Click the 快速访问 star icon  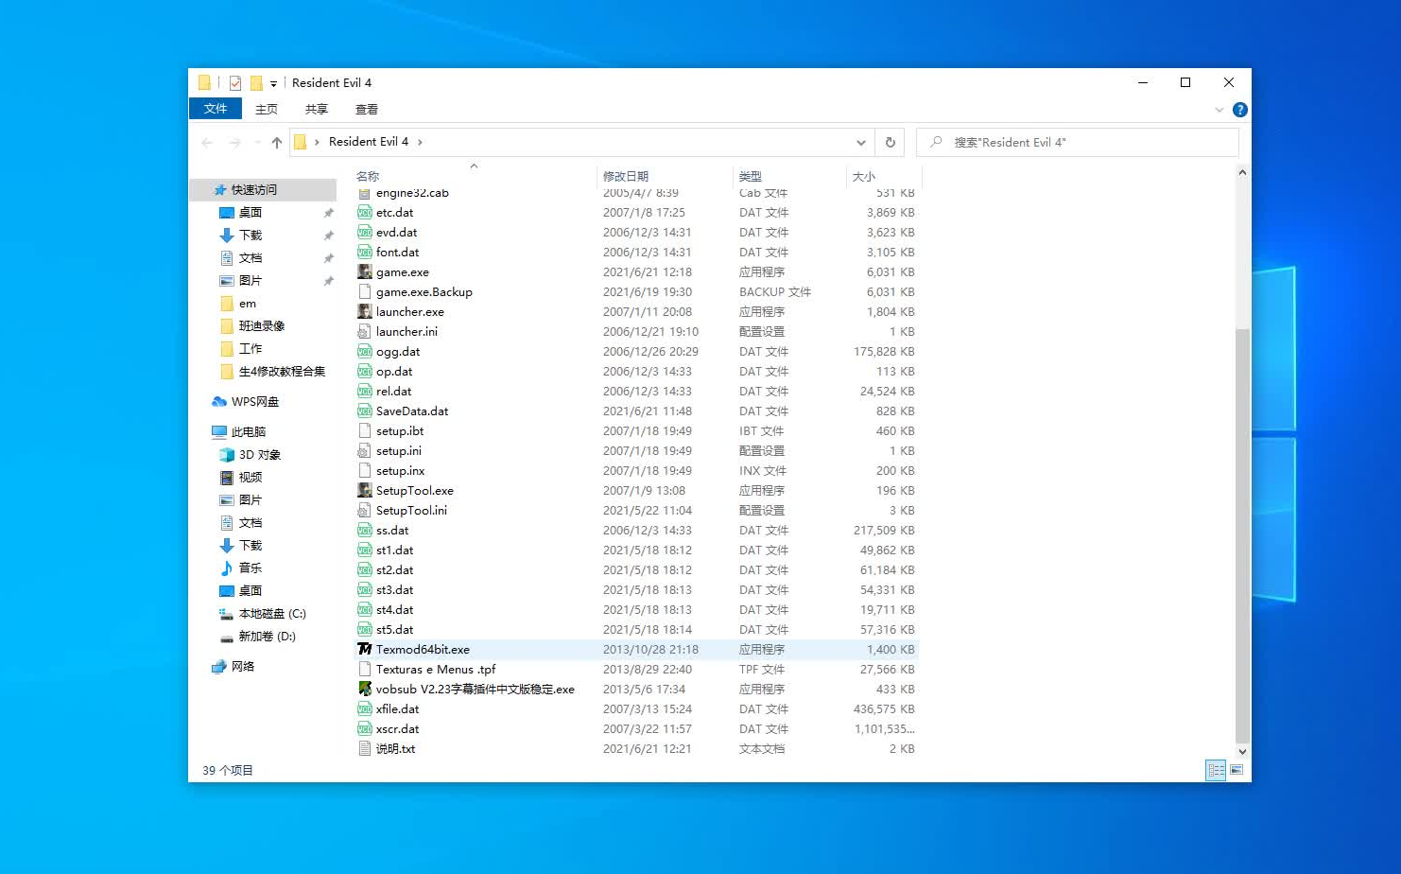(x=219, y=189)
